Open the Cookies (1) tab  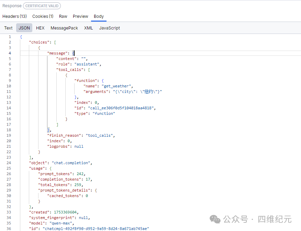pos(43,16)
